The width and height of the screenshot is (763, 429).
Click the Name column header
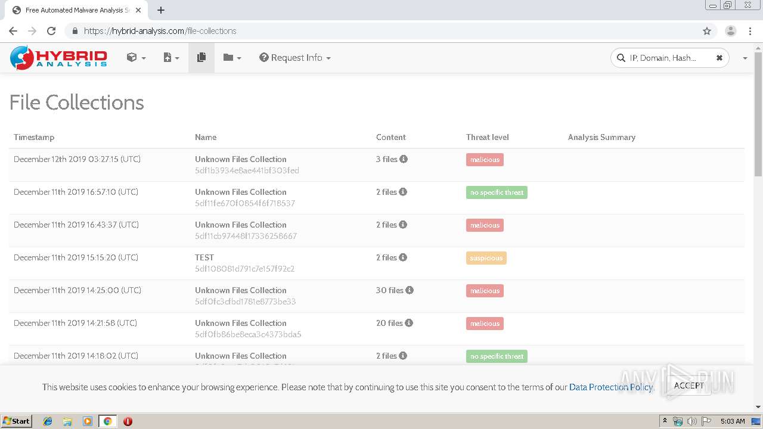coord(206,137)
